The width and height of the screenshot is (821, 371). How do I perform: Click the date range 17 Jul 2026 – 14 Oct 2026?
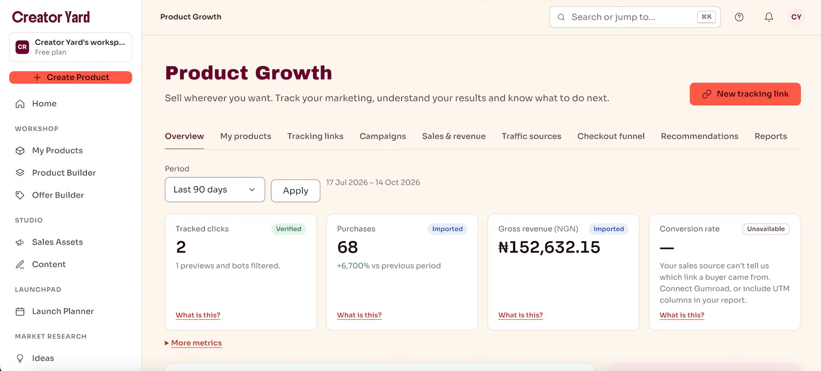coord(373,182)
